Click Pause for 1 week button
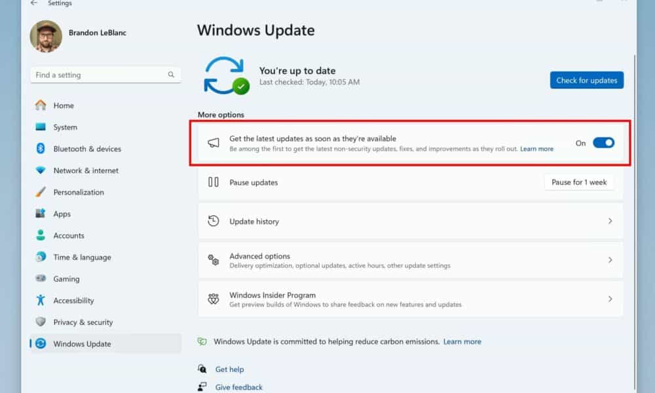 coord(579,182)
